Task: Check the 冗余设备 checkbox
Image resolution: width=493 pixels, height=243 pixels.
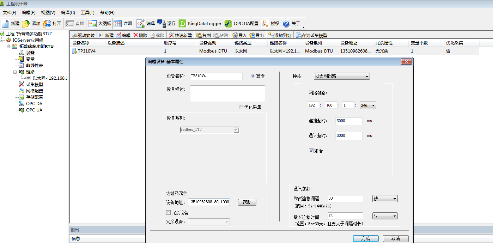Action: (169, 213)
